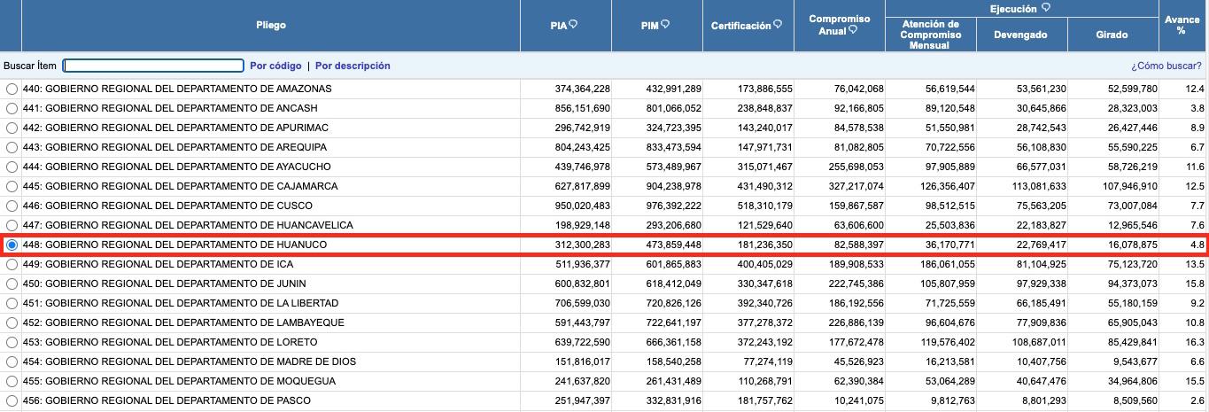This screenshot has height=412, width=1209.
Task: Click the Atención de Compromiso Mensual header
Action: tap(930, 35)
